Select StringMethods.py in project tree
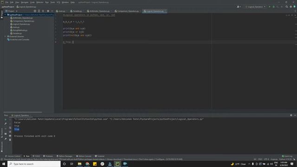Image resolution: width=297 pixels, height=167 pixels. click(x=20, y=30)
